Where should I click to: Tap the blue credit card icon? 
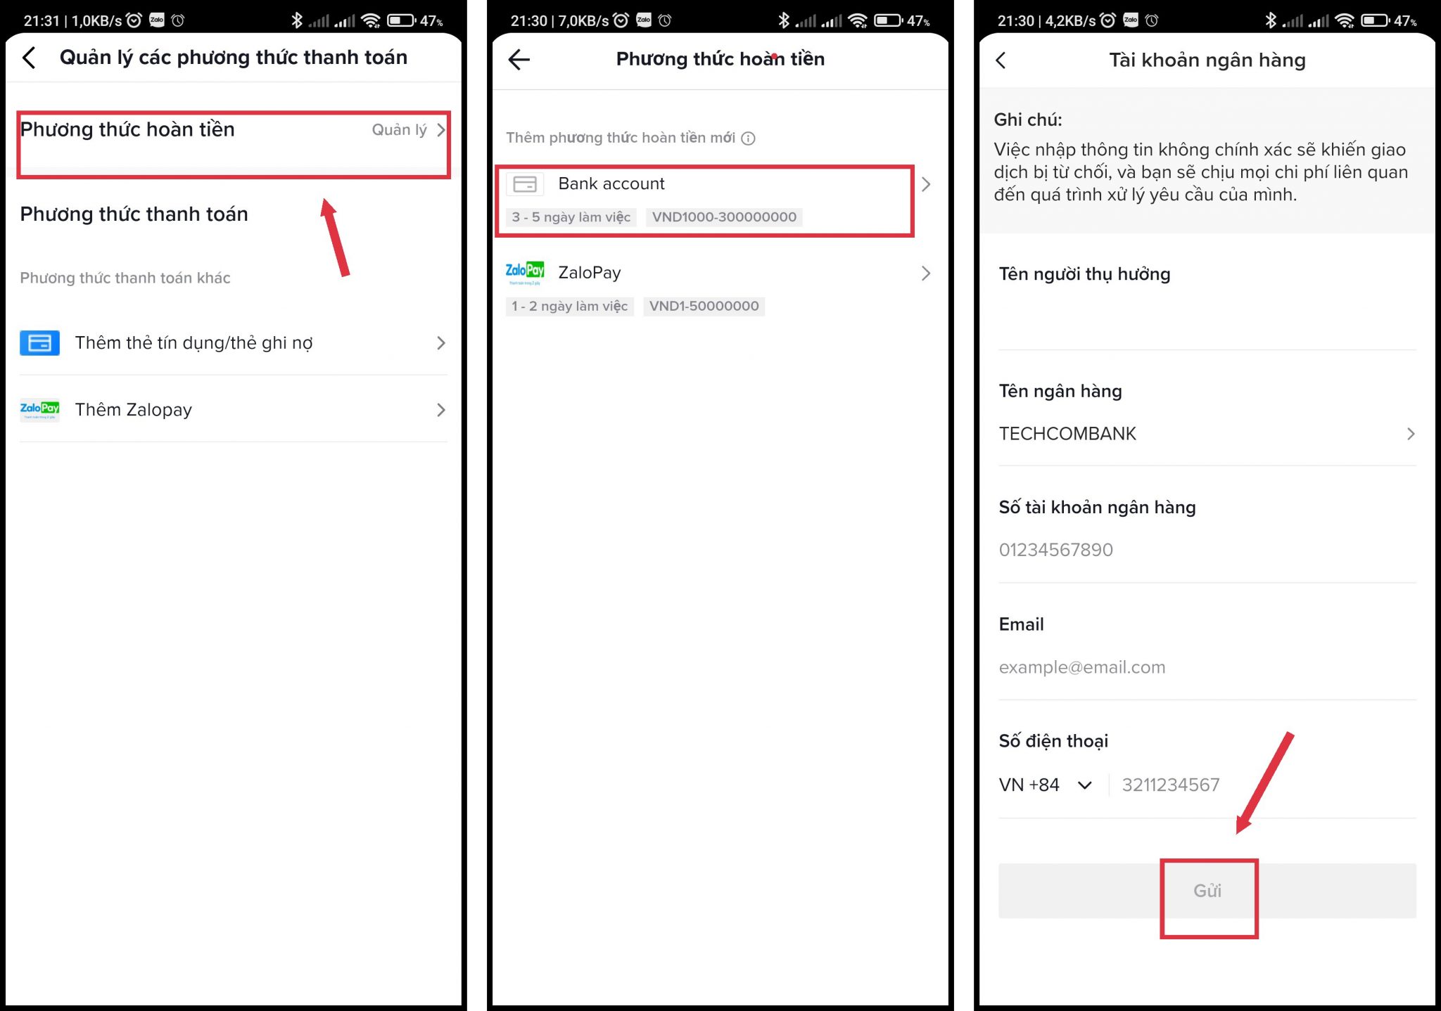[39, 343]
